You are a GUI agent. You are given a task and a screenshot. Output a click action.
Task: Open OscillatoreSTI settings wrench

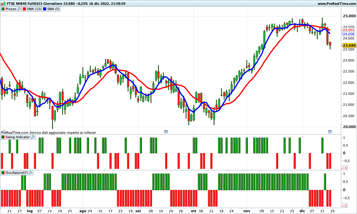click(x=31, y=173)
